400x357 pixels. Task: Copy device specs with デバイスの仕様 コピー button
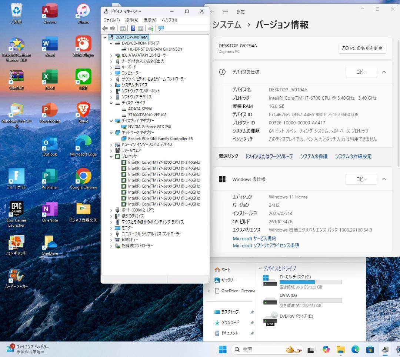coord(361,72)
